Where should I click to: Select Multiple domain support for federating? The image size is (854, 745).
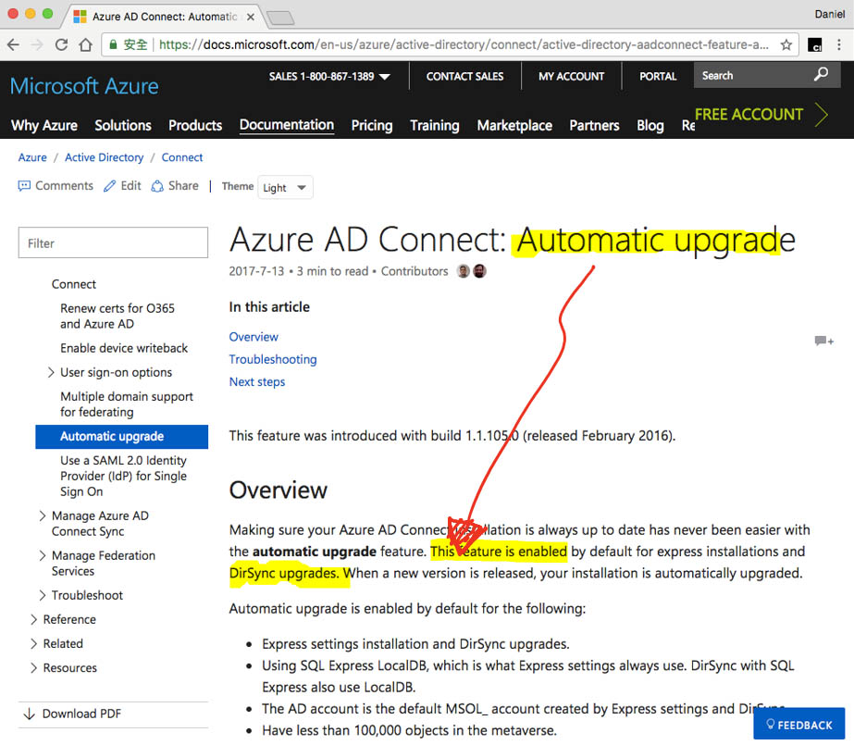(x=127, y=404)
